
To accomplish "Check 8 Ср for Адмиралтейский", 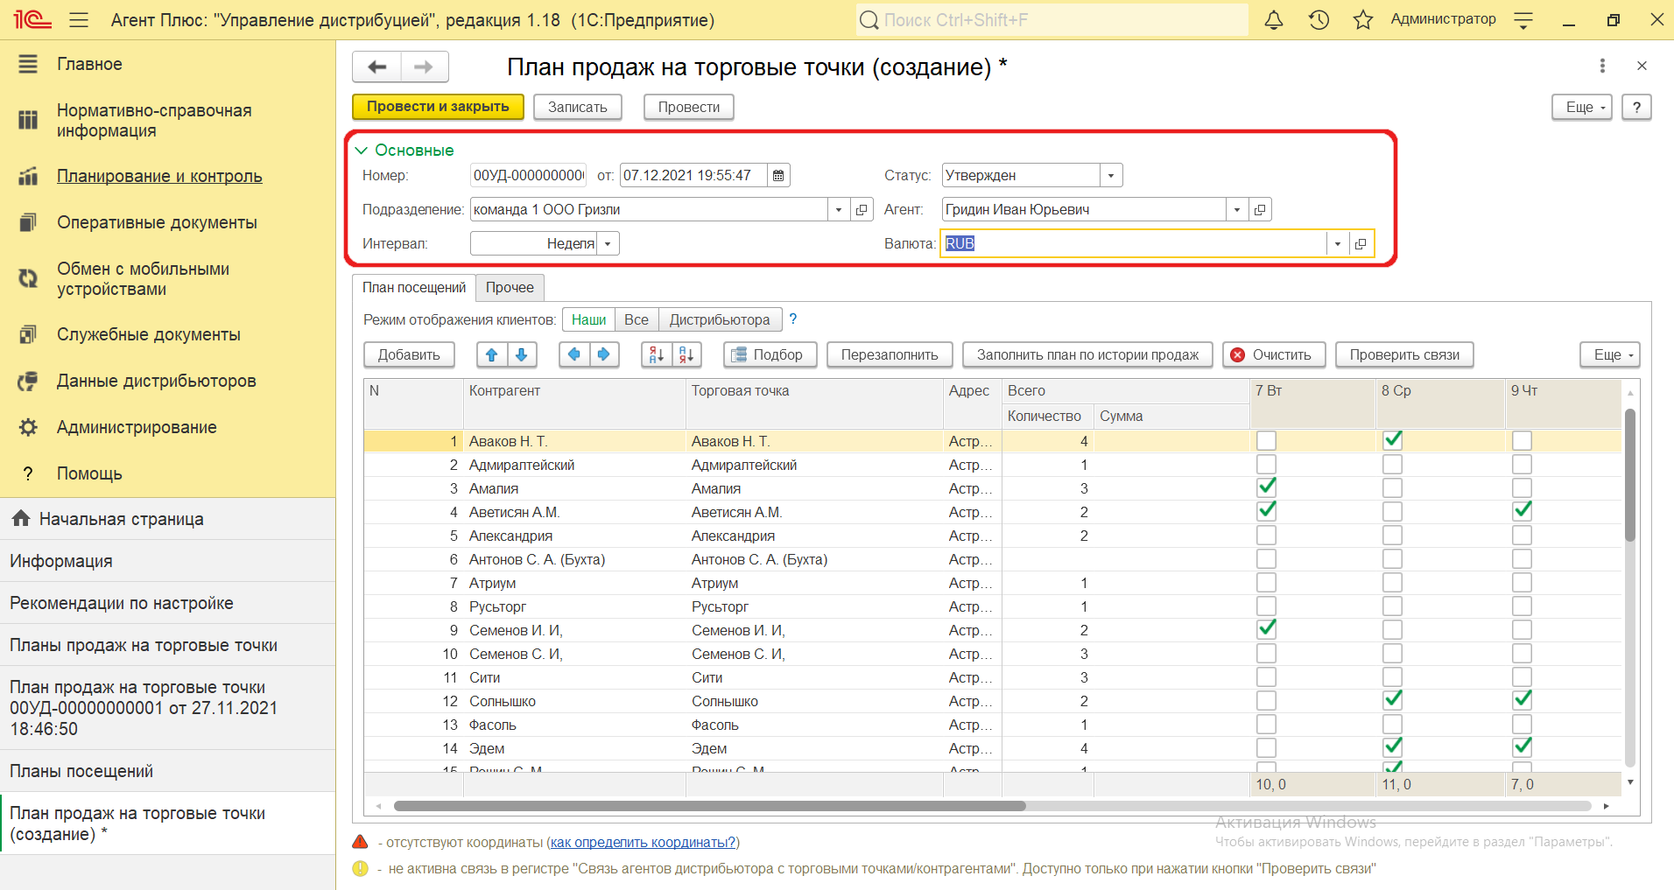I will [x=1393, y=465].
